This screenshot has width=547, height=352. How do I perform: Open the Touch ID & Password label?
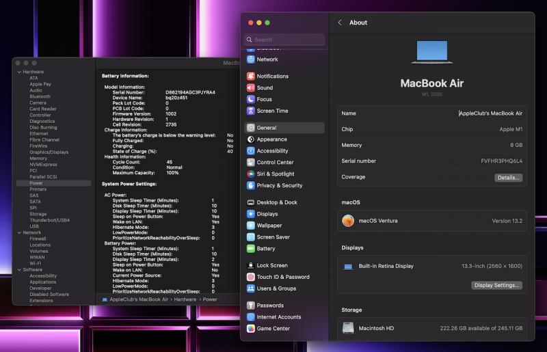point(283,277)
